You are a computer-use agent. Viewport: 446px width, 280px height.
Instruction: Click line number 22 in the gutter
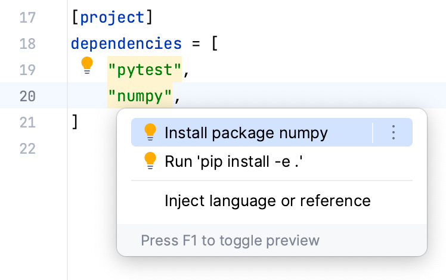(x=27, y=148)
